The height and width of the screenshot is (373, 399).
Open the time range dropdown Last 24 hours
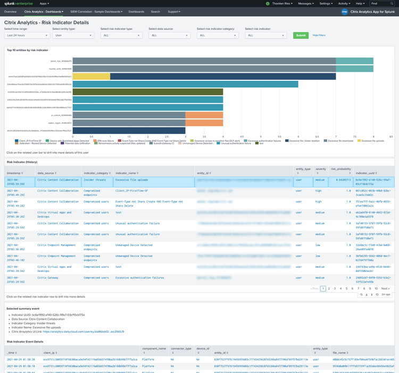[27, 35]
